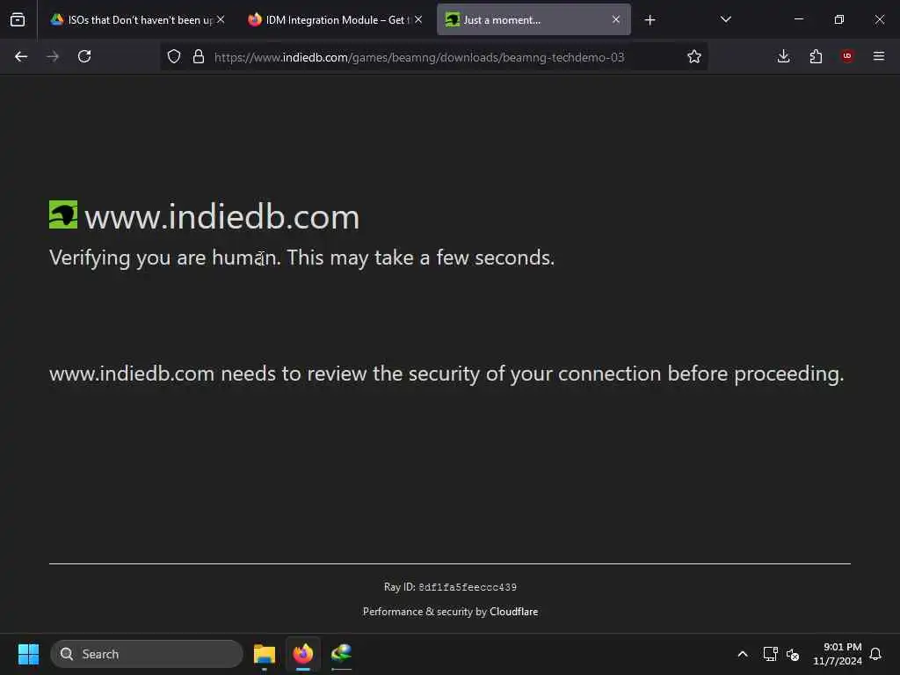Image resolution: width=900 pixels, height=675 pixels.
Task: Click the www.indiedb.com heading text
Action: [222, 217]
